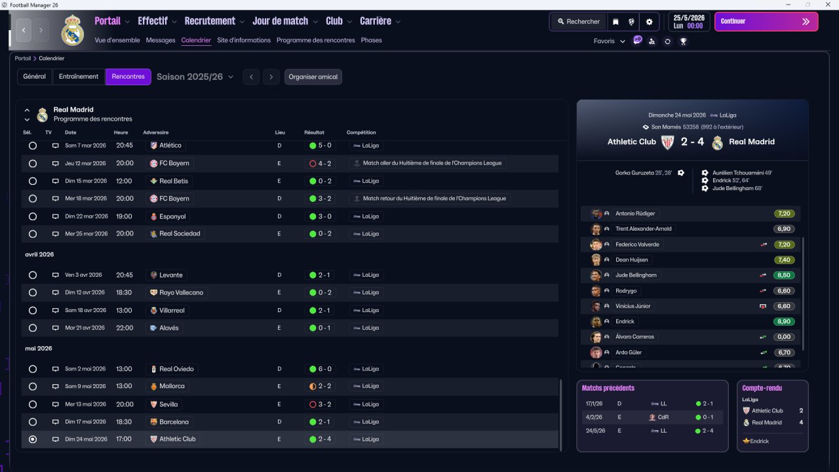839x472 pixels.
Task: Select the Mallorca match radio button
Action: tap(33, 387)
